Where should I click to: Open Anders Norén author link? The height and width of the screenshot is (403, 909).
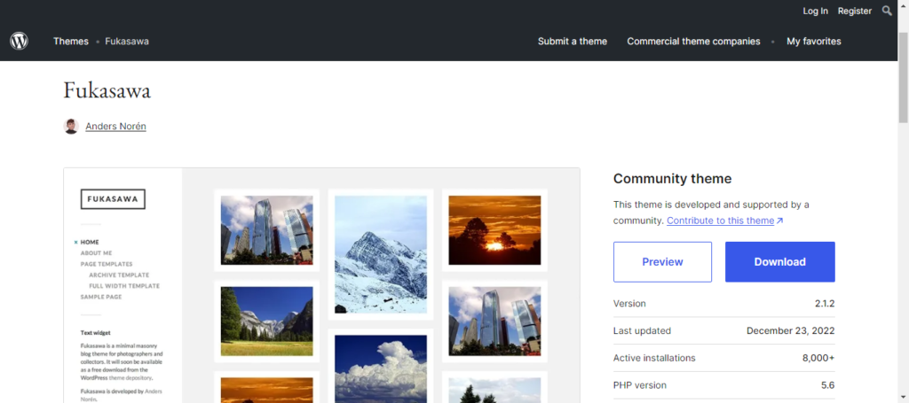(x=115, y=126)
